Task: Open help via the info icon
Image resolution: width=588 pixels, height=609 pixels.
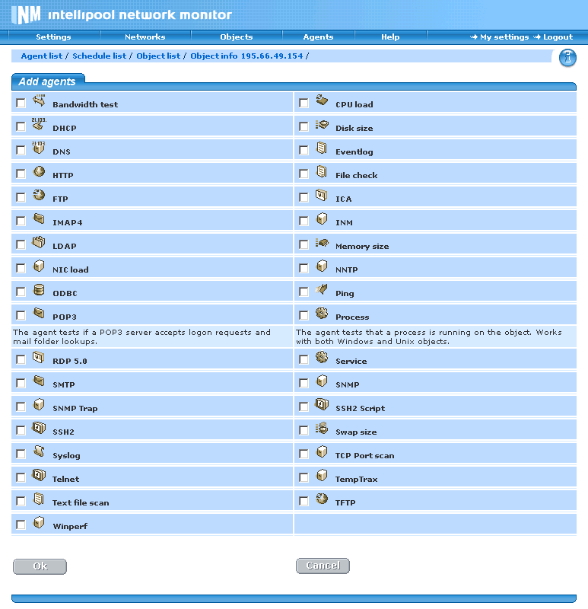Action: point(567,58)
